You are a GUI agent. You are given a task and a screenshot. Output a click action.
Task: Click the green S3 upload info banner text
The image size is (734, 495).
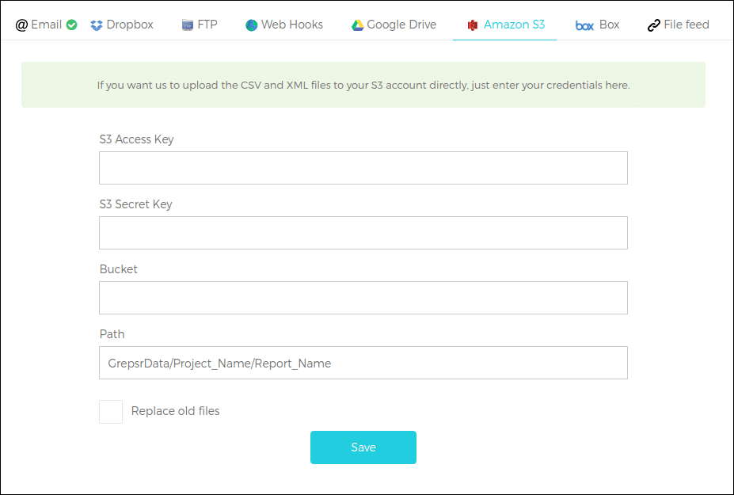click(363, 86)
